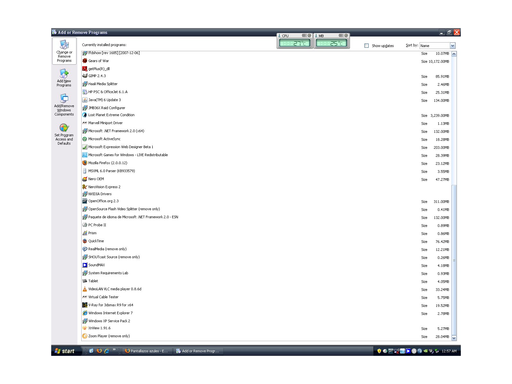Image resolution: width=512 pixels, height=384 pixels.
Task: Close the MB temperature widget
Action: click(x=346, y=36)
